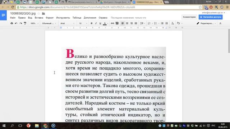Image resolution: width=230 pixels, height=129 pixels.
Task: Open Windows taskbar search
Action: point(12,126)
